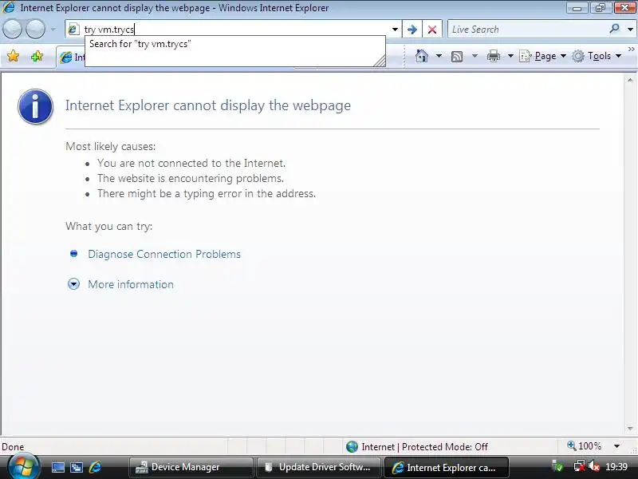Open the Tools menu
The image size is (638, 479).
[597, 56]
